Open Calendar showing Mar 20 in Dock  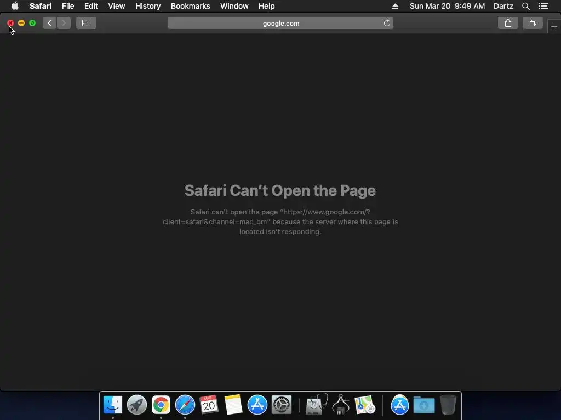209,405
